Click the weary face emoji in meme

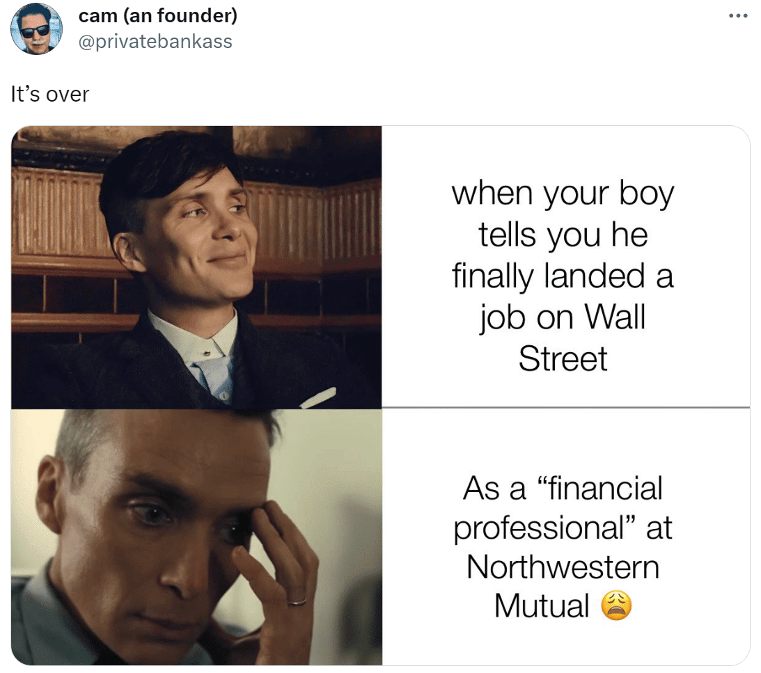click(616, 605)
